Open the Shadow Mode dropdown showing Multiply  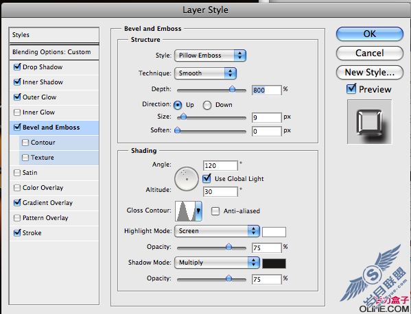point(217,263)
